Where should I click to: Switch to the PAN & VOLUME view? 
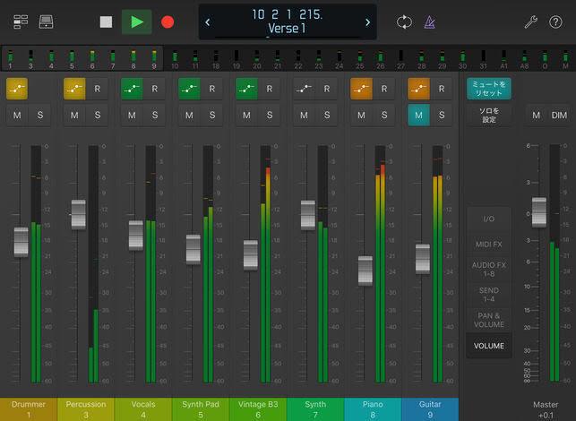(488, 320)
